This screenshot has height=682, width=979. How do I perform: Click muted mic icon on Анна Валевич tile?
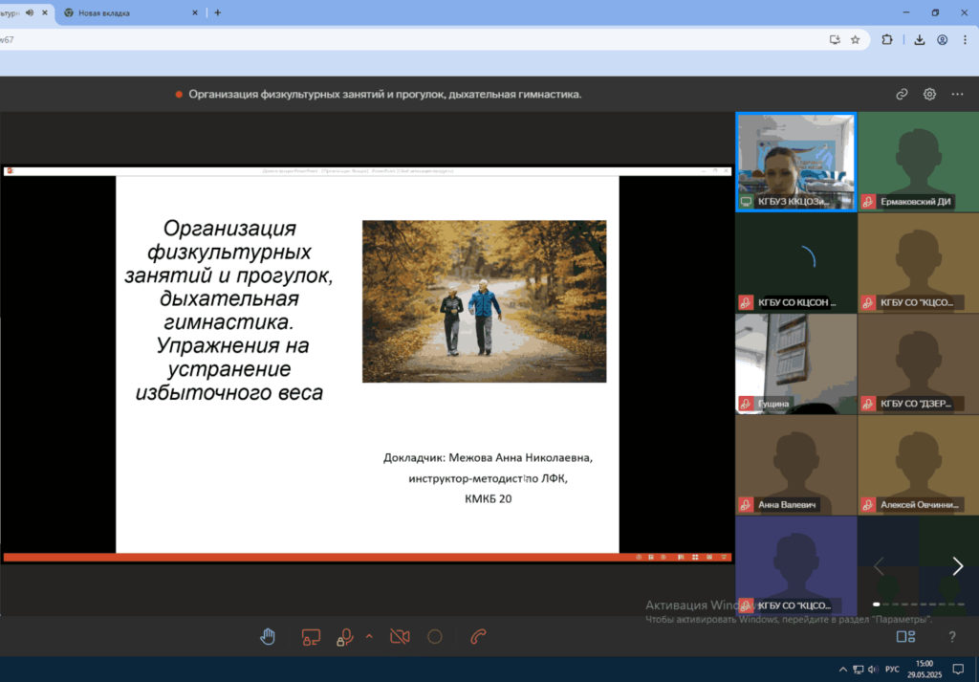click(x=746, y=505)
